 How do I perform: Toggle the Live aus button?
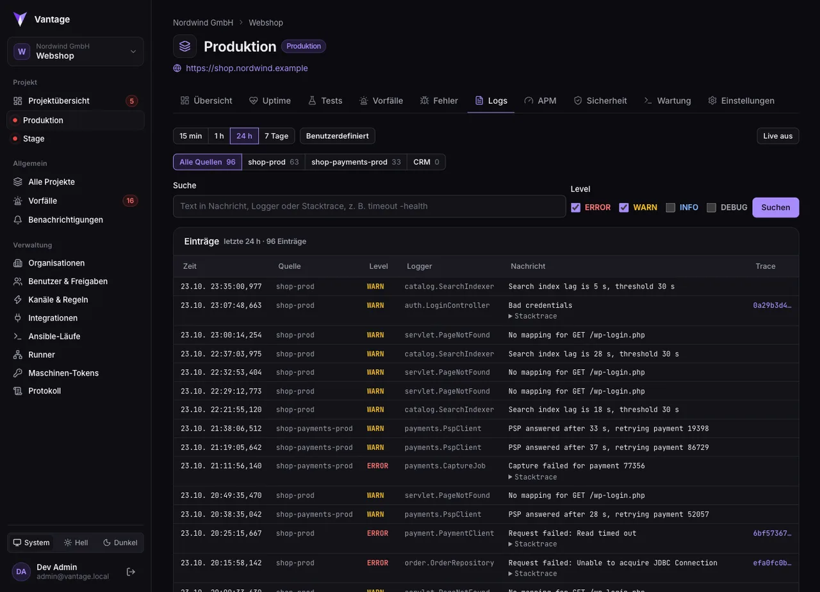pyautogui.click(x=778, y=136)
